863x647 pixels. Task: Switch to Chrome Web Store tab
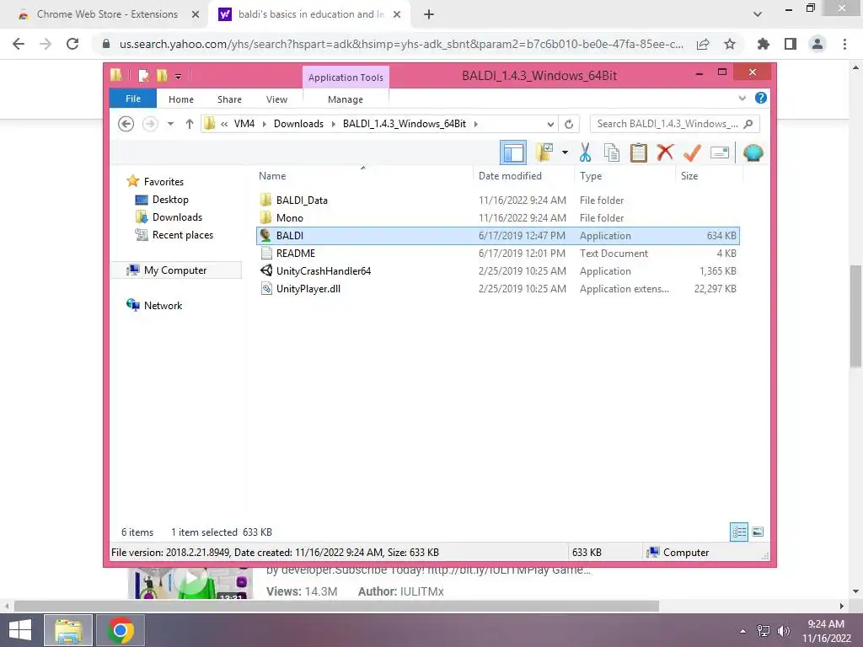pyautogui.click(x=107, y=14)
